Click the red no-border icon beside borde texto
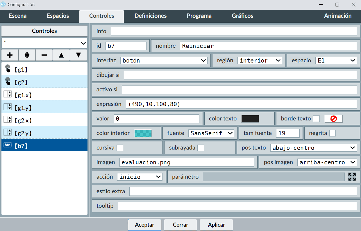 (333, 119)
